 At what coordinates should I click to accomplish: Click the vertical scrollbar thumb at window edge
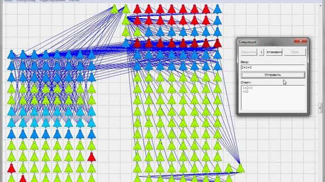click(320, 108)
